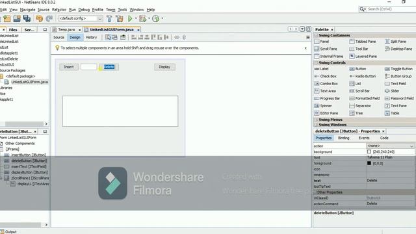Screen dimensions: 416x234
Task: Open the dropdown arrow next to Debug Project
Action: (x=149, y=18)
